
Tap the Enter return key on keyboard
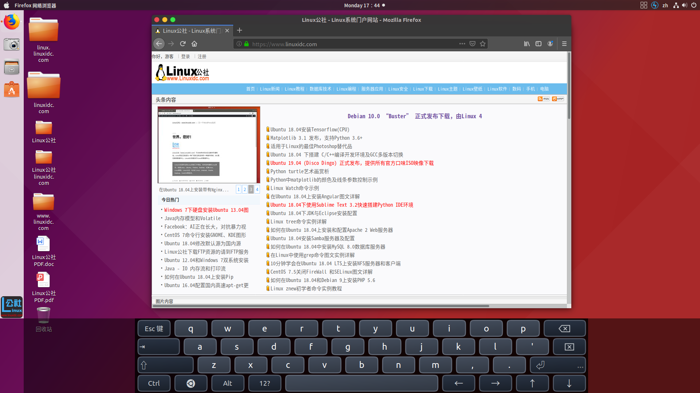pos(558,365)
